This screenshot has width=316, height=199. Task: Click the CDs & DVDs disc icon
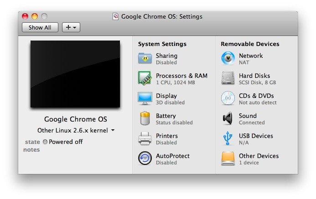[x=228, y=98]
